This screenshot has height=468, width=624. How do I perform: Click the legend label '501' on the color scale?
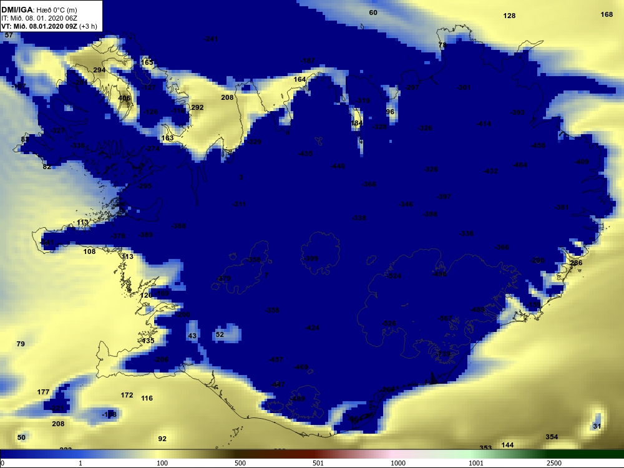point(318,463)
